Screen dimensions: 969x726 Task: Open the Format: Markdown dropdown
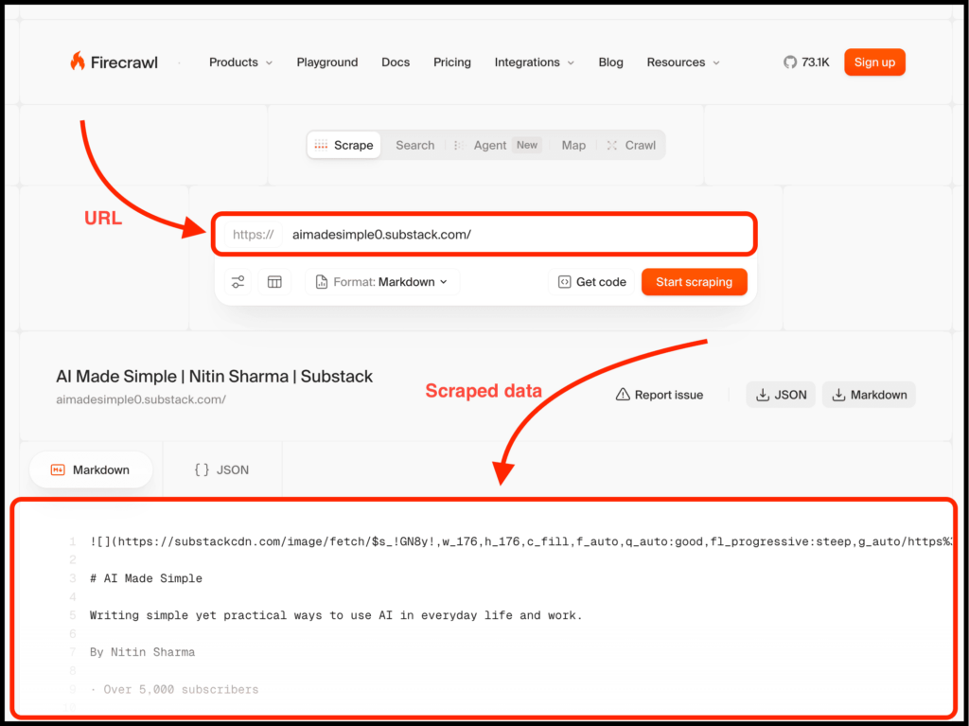[x=382, y=282]
